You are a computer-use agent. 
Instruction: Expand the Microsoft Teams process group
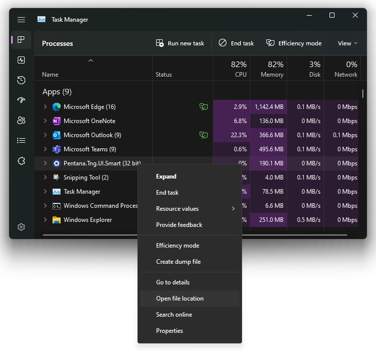click(x=45, y=149)
